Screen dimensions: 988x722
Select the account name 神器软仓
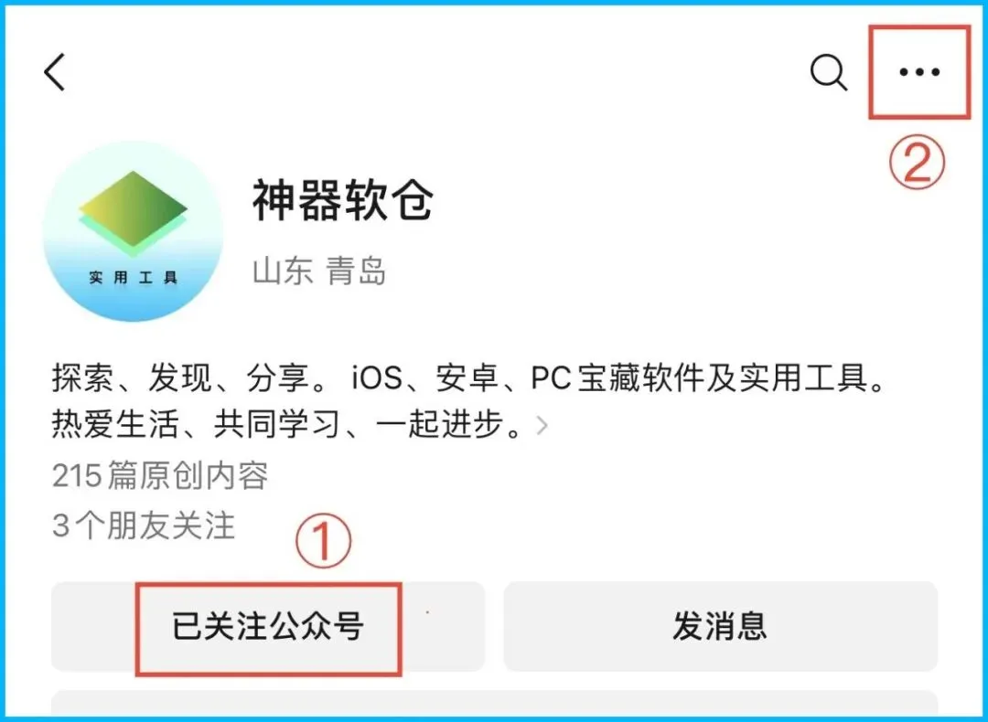(343, 199)
